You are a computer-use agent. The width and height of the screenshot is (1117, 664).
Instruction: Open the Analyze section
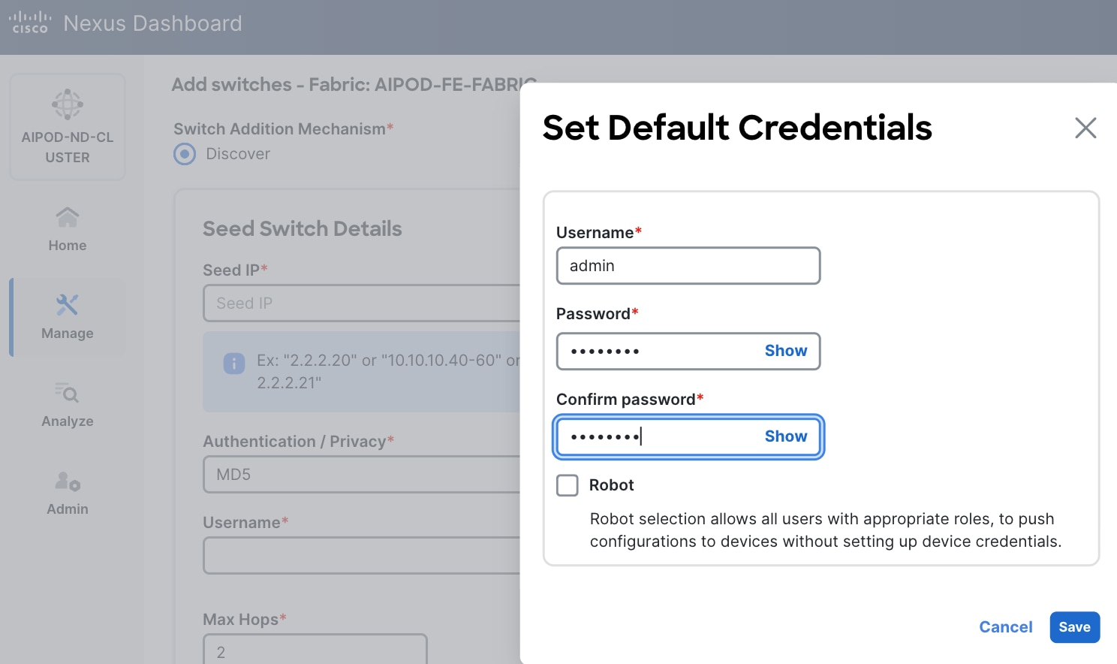coord(68,405)
